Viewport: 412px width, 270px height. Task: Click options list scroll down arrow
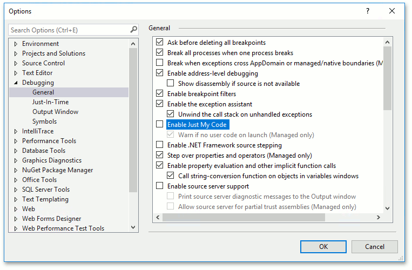(387, 208)
